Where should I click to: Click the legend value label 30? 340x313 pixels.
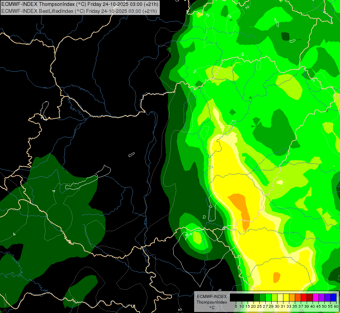277,306
